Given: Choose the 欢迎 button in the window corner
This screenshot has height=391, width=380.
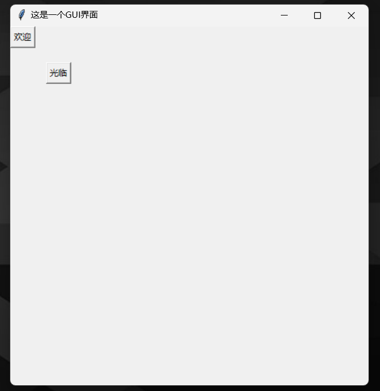Looking at the screenshot, I should (23, 37).
